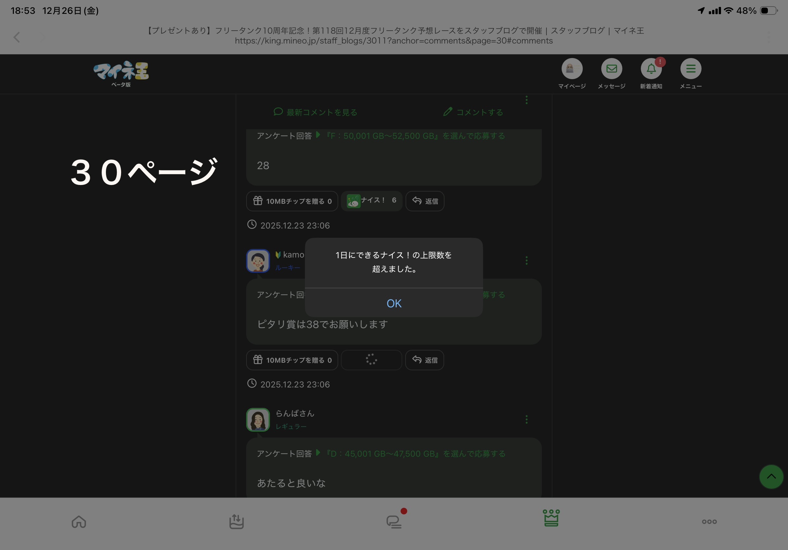Tap the home icon in bottom bar
This screenshot has width=788, height=550.
tap(79, 522)
